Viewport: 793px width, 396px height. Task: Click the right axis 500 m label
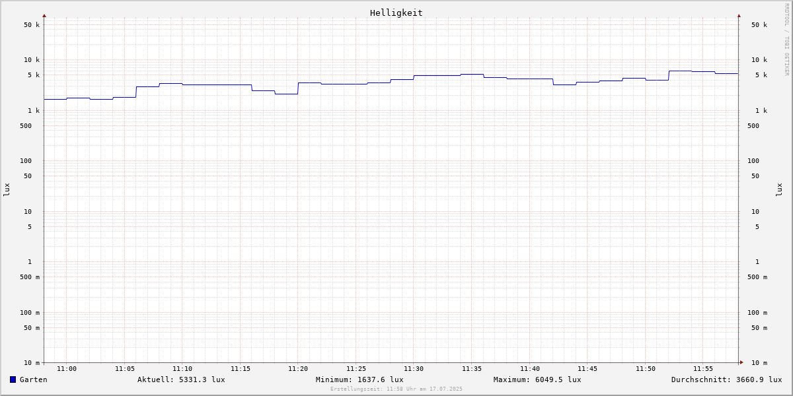757,277
